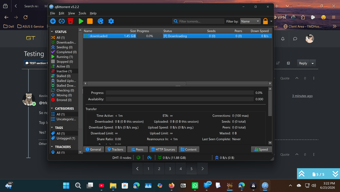340x192 pixels.
Task: Click the torrent list horizontal scrollbar
Action: click(136, 83)
